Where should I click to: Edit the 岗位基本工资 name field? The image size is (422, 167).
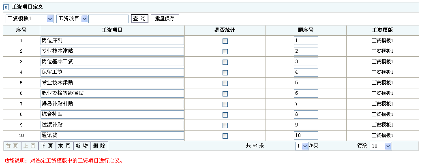coord(112,62)
